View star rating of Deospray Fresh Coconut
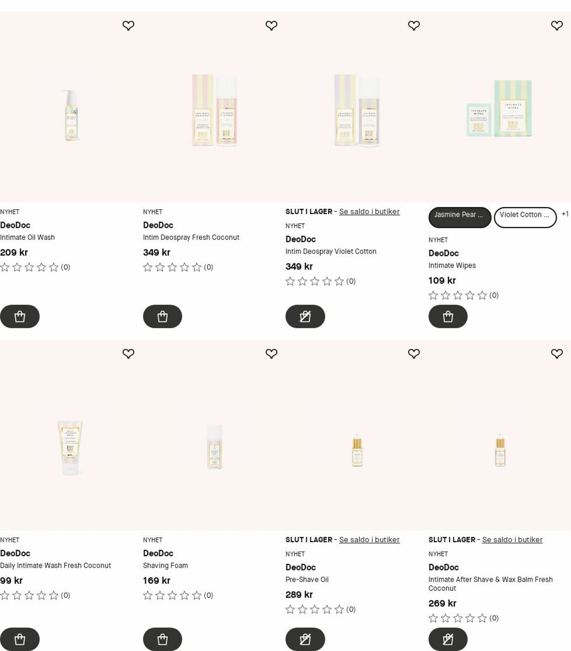This screenshot has width=571, height=651. [x=178, y=267]
